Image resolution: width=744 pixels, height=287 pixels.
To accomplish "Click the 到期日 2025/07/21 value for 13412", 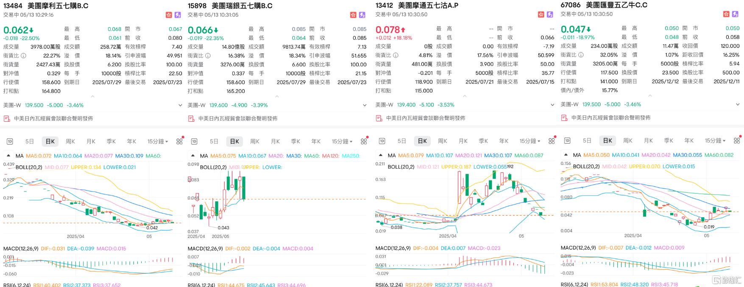I will click(479, 82).
